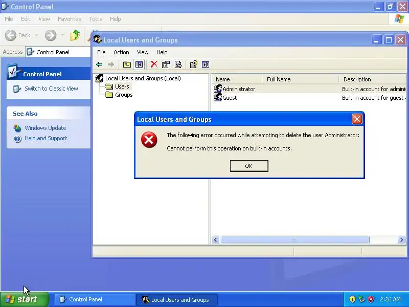Click the red Delete X toolbar icon

(x=154, y=64)
